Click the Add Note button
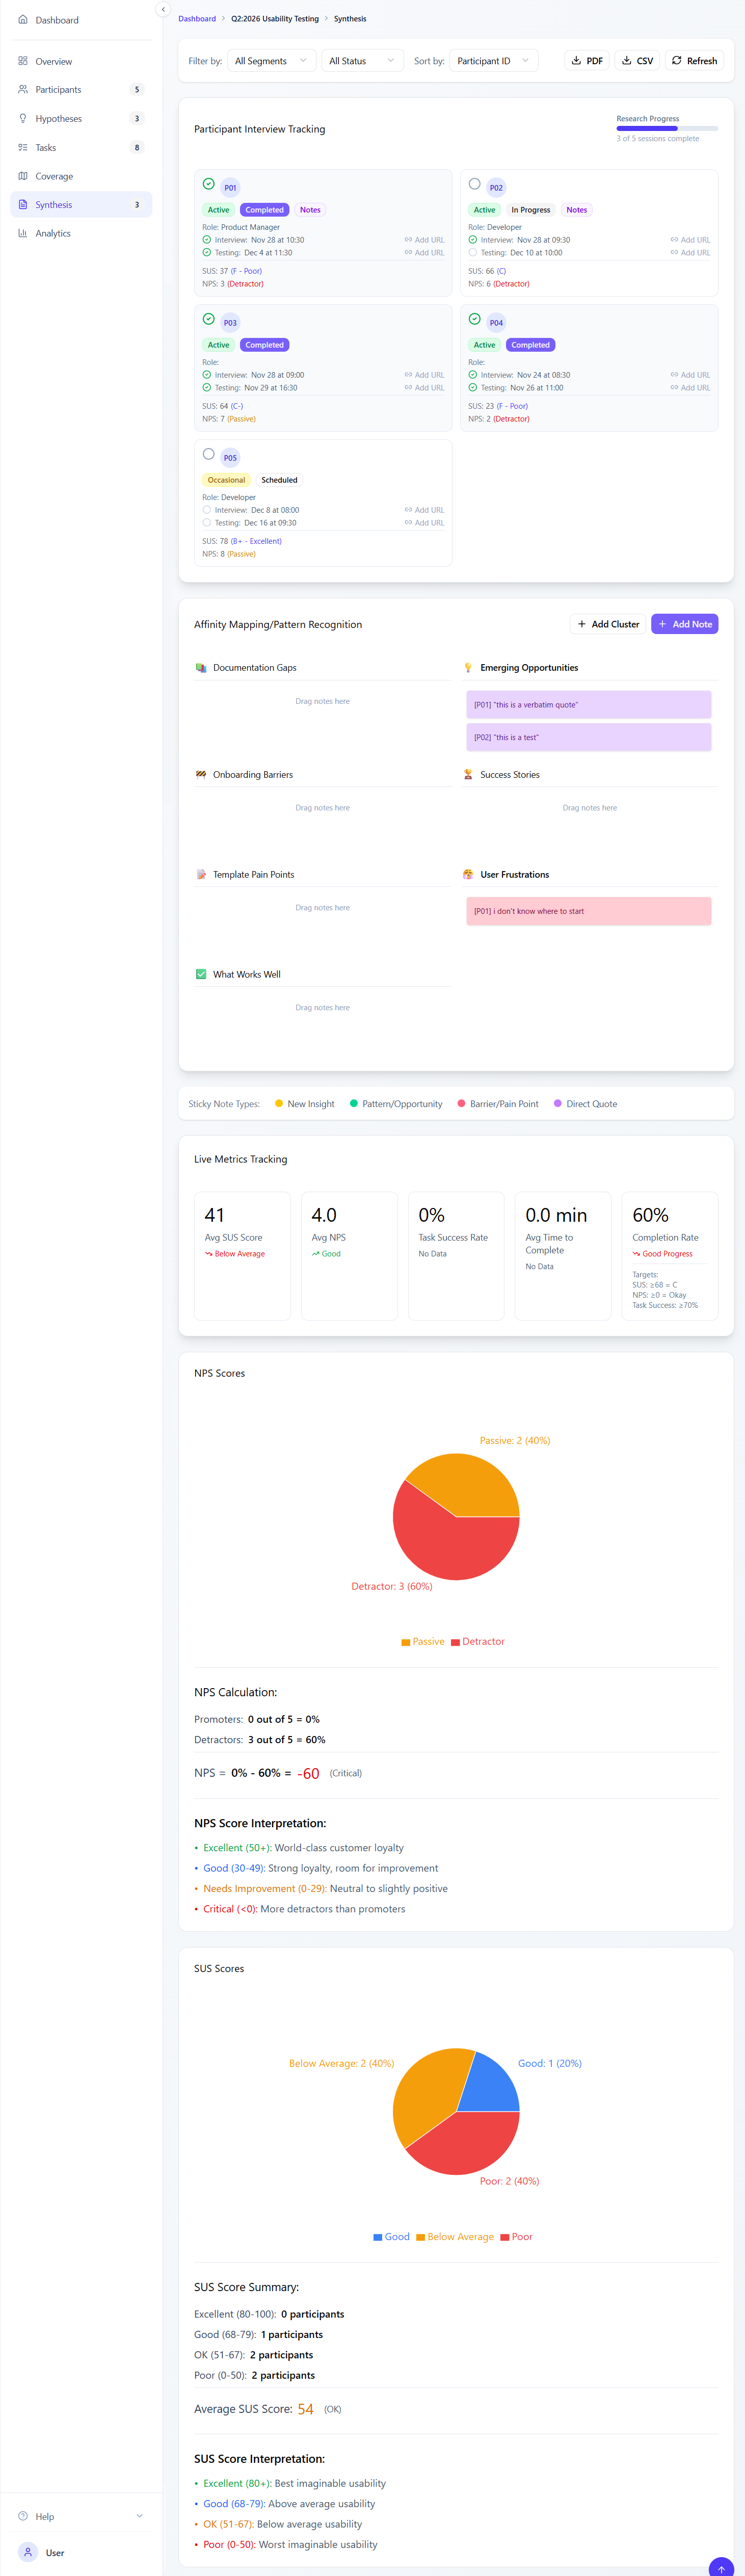The width and height of the screenshot is (745, 2576). point(684,624)
